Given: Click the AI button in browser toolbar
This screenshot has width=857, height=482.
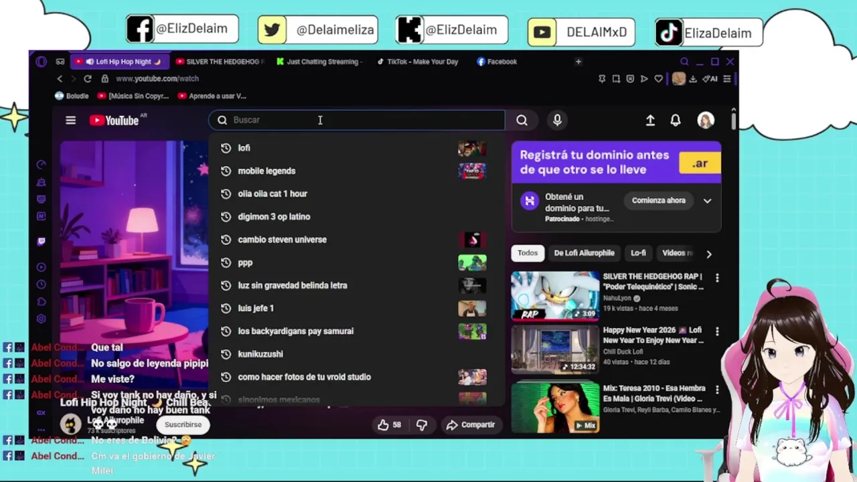Looking at the screenshot, I should click(x=711, y=79).
